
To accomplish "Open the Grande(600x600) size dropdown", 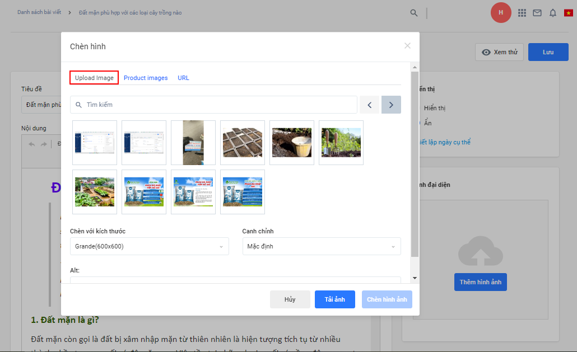I will (149, 246).
